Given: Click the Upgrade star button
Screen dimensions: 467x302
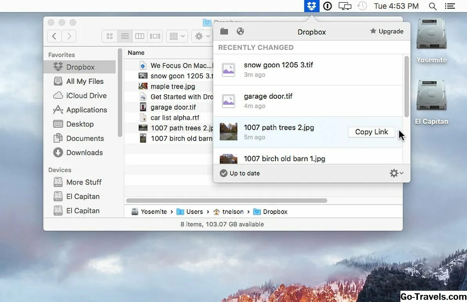Looking at the screenshot, I should [387, 31].
